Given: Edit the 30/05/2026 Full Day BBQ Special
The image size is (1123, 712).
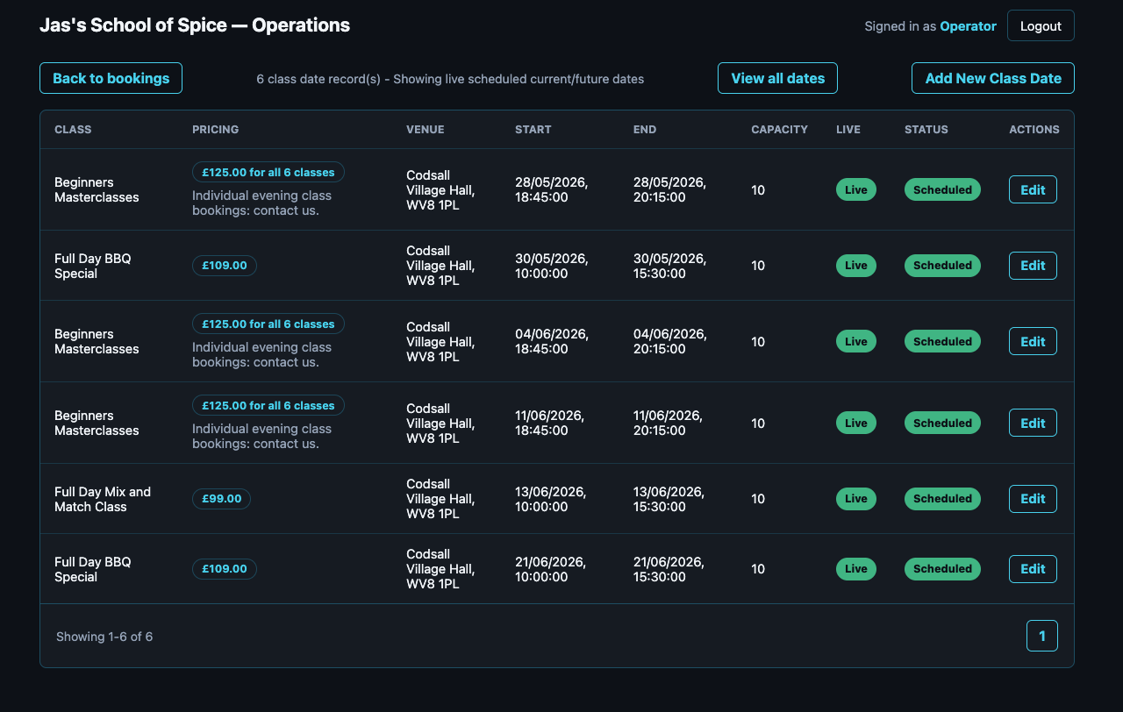Looking at the screenshot, I should pyautogui.click(x=1033, y=266).
